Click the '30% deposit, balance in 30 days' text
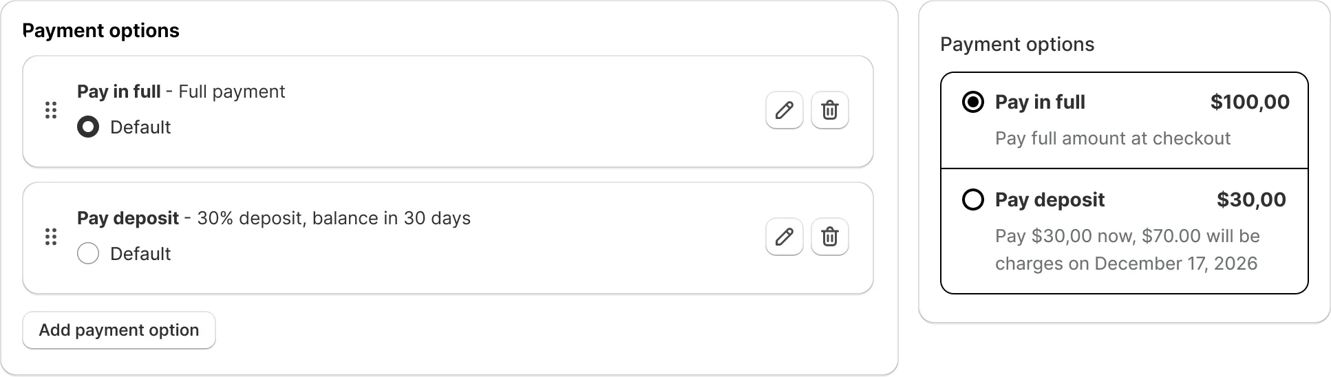 pyautogui.click(x=334, y=218)
